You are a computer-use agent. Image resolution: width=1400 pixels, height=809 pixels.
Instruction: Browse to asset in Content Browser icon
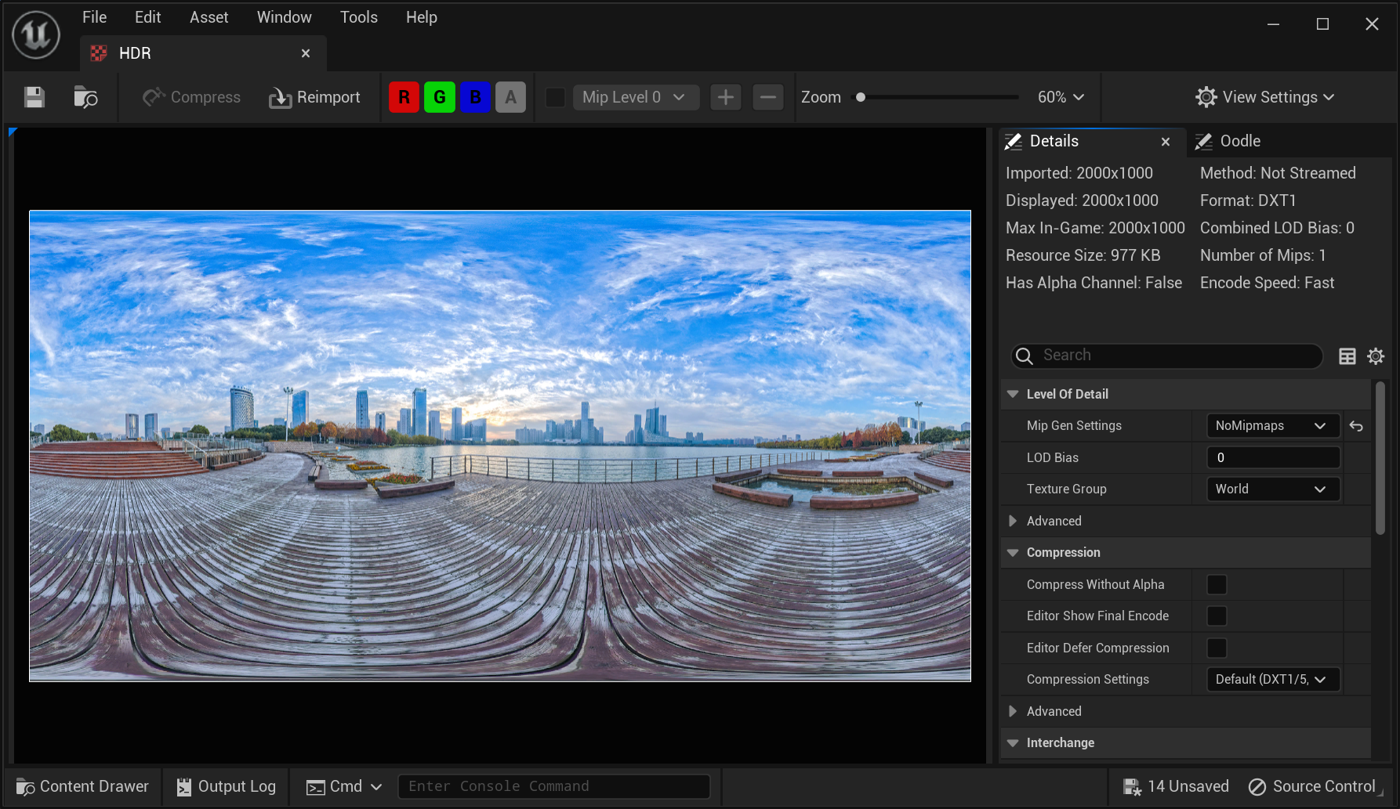point(85,97)
